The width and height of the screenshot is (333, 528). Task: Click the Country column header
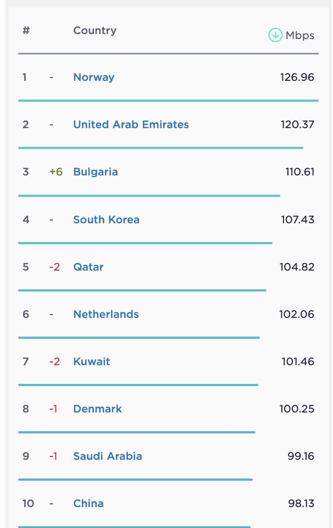95,30
